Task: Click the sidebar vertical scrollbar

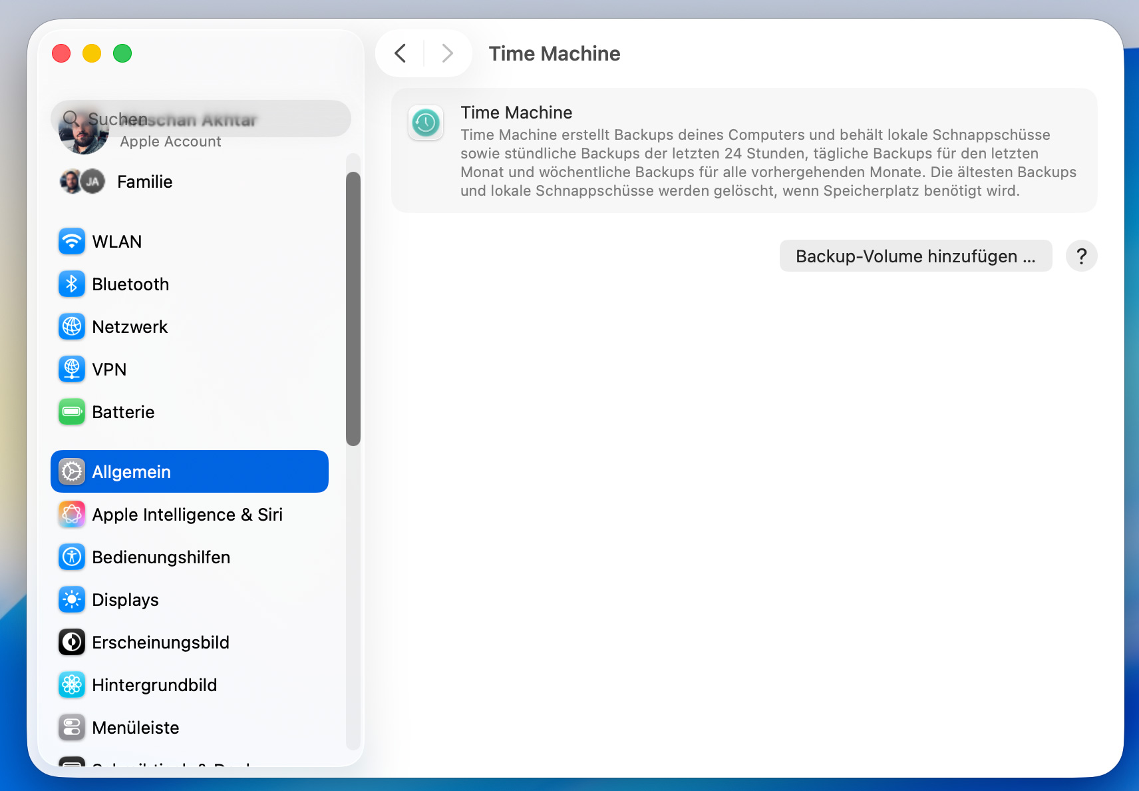Action: [x=353, y=309]
